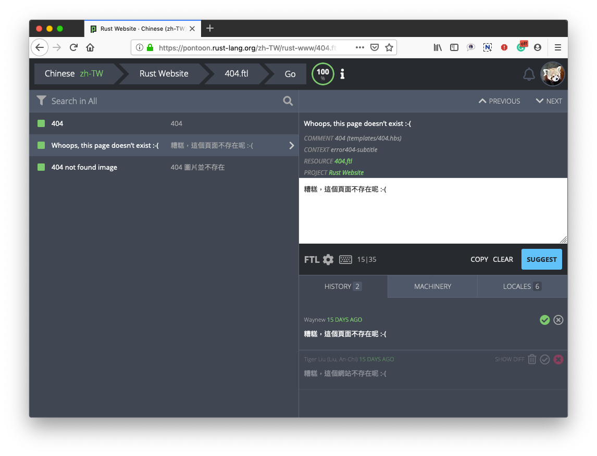Delete Tiger Liu's translation with trash icon

532,359
